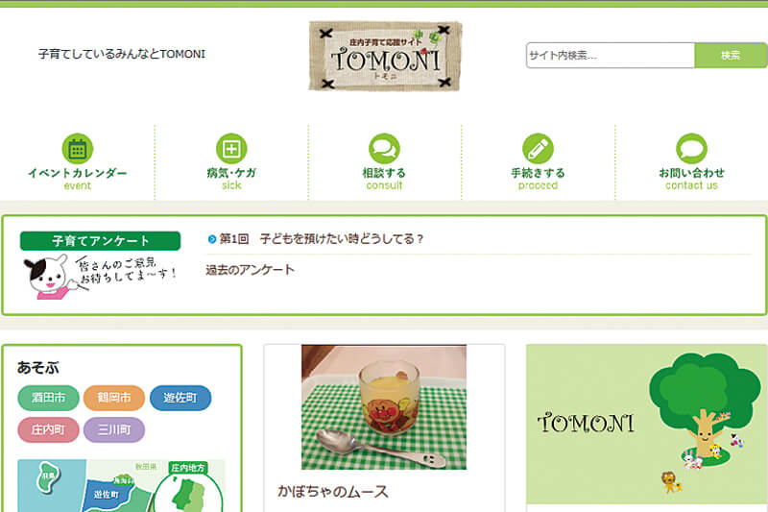Select the orange 鶴岡市 tag
Image resolution: width=768 pixels, height=512 pixels.
pyautogui.click(x=114, y=398)
